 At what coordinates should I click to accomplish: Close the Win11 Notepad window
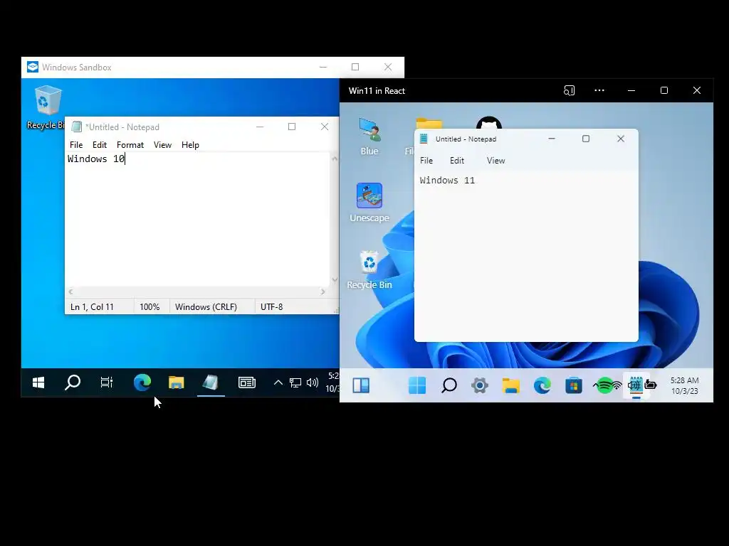pos(621,139)
